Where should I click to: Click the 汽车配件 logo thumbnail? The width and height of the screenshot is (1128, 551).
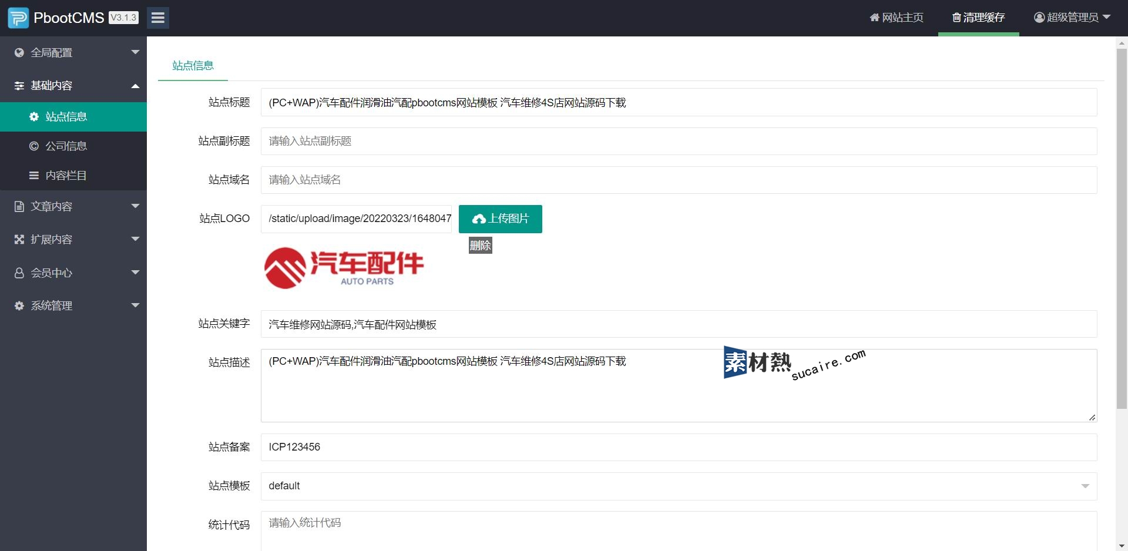344,268
